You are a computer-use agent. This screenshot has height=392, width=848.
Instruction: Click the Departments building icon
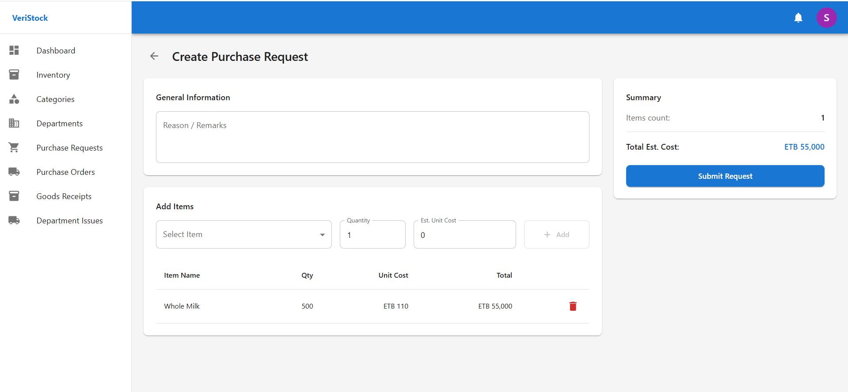pyautogui.click(x=14, y=123)
